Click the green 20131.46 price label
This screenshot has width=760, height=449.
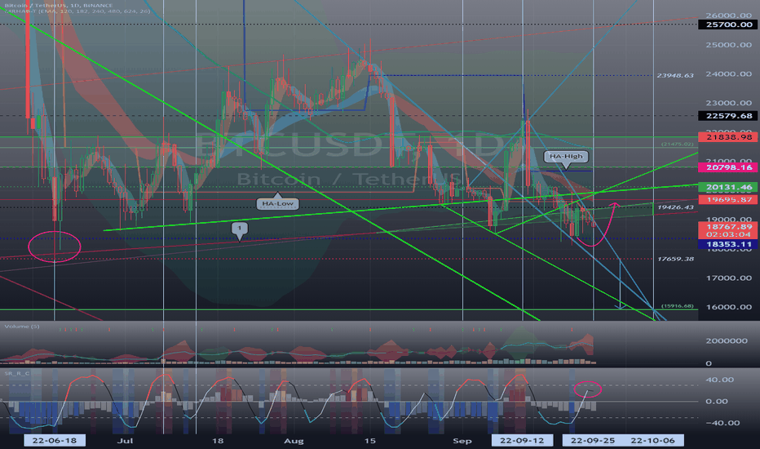727,187
